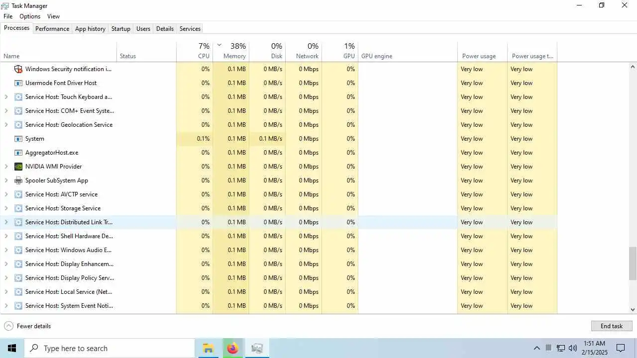Sort by the Memory column header
Viewport: 637px width, 358px height.
tap(231, 51)
